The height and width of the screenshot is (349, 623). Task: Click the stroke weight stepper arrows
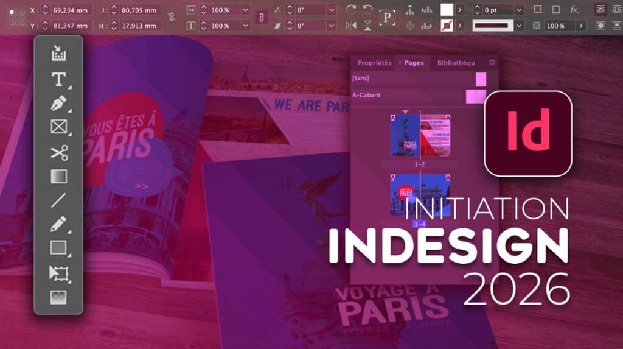tap(477, 10)
